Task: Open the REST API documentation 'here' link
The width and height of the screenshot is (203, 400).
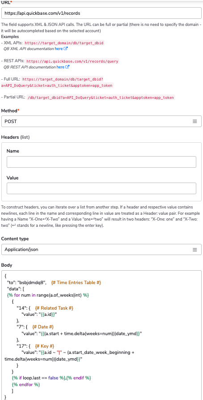Action: tap(60, 67)
